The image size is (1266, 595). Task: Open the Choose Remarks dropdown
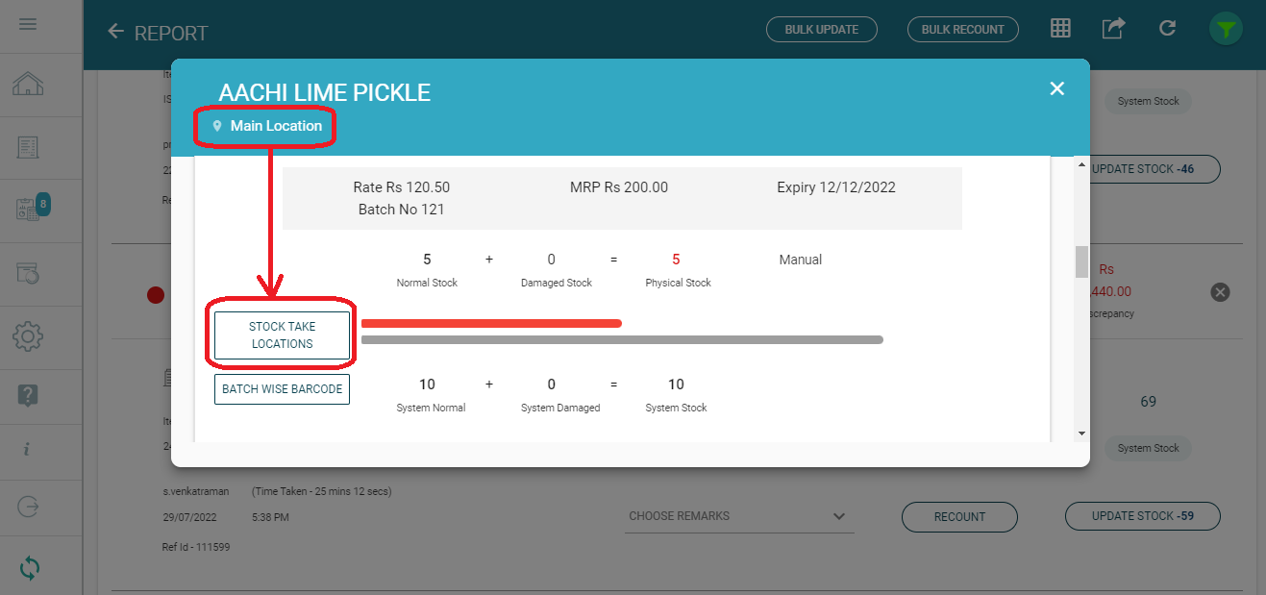736,516
